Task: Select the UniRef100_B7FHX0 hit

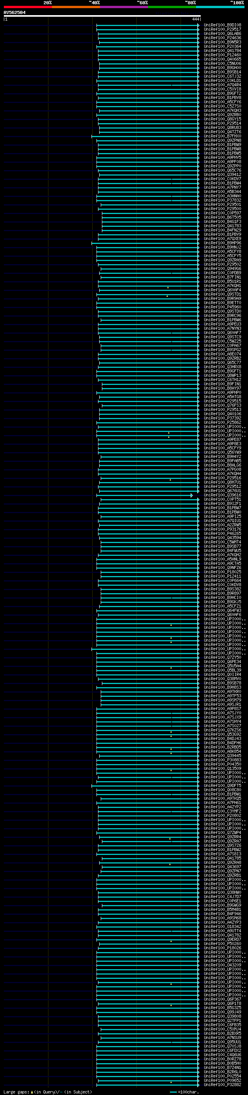Action: (222, 136)
